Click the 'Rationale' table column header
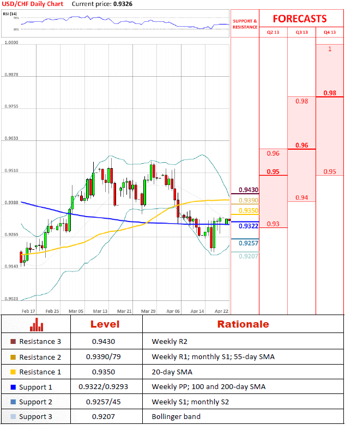Image resolution: width=345 pixels, height=425 pixels. tap(243, 324)
